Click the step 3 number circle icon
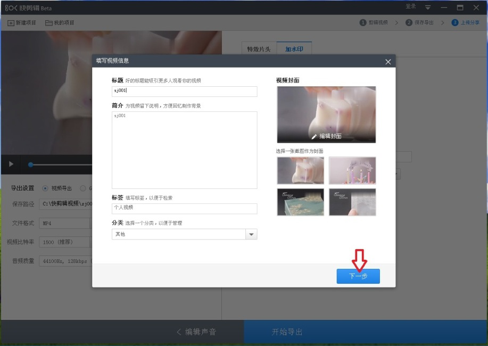Image resolution: width=488 pixels, height=346 pixels. pos(454,22)
